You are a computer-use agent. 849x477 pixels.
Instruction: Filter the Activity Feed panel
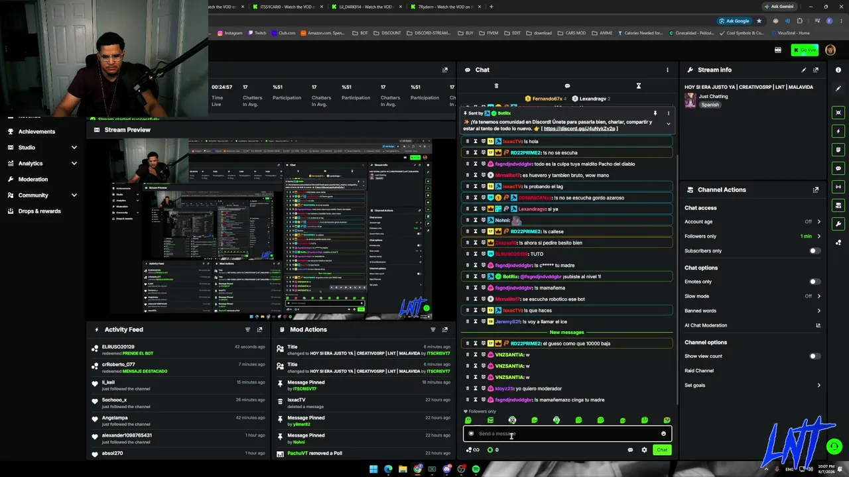247,329
